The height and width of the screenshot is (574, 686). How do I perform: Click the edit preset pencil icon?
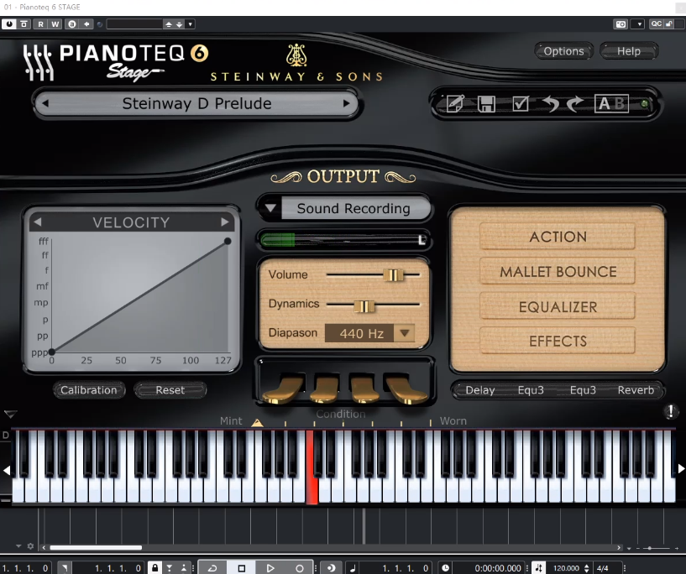point(455,103)
